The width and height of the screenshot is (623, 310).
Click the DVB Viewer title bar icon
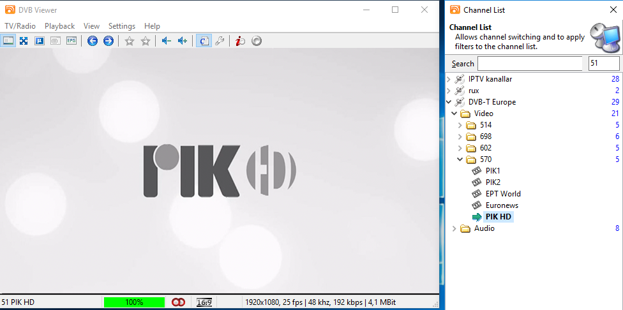coord(11,10)
